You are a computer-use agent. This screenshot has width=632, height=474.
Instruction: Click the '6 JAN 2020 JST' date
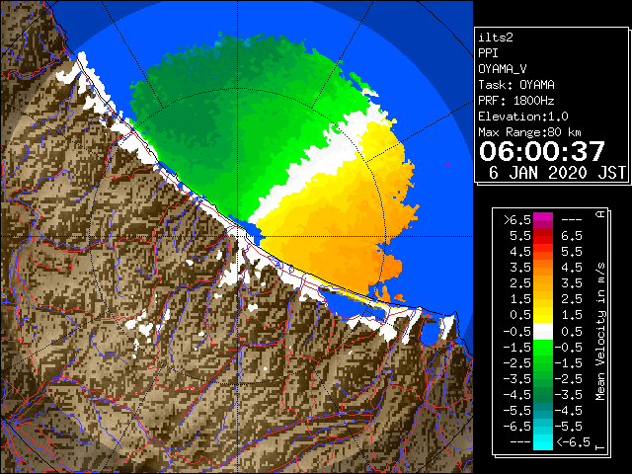tap(557, 173)
